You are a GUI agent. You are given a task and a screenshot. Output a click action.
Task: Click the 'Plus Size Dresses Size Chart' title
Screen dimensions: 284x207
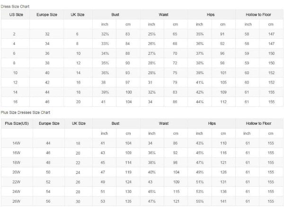click(x=25, y=113)
